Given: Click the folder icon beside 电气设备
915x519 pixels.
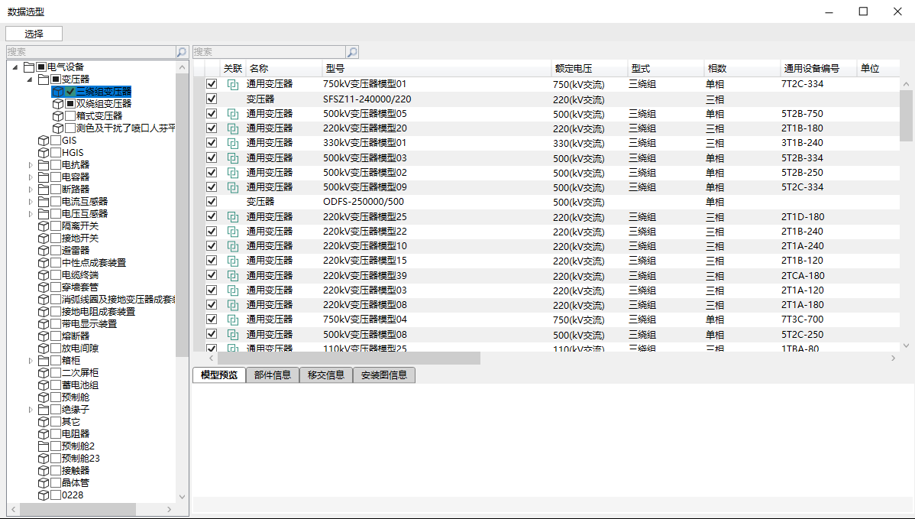Looking at the screenshot, I should click(30, 67).
